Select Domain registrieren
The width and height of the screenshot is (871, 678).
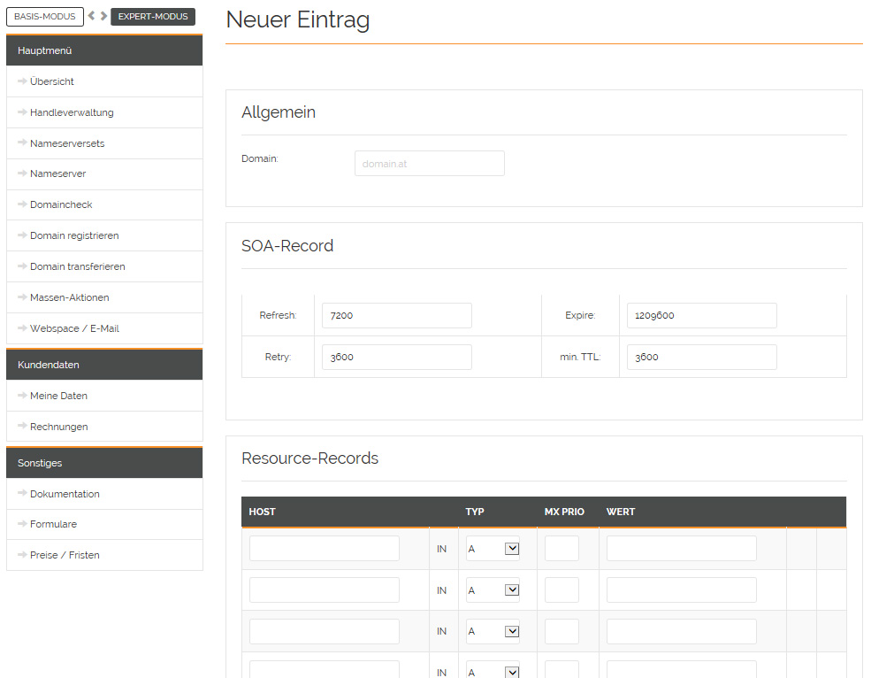pos(104,235)
